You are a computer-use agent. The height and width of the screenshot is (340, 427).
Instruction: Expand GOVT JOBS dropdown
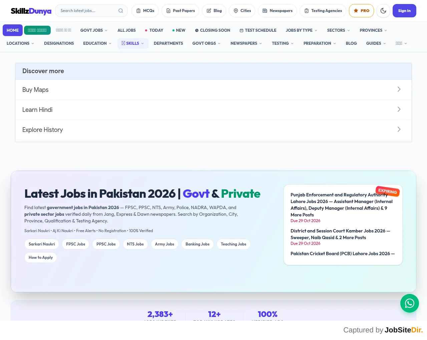[x=94, y=30]
